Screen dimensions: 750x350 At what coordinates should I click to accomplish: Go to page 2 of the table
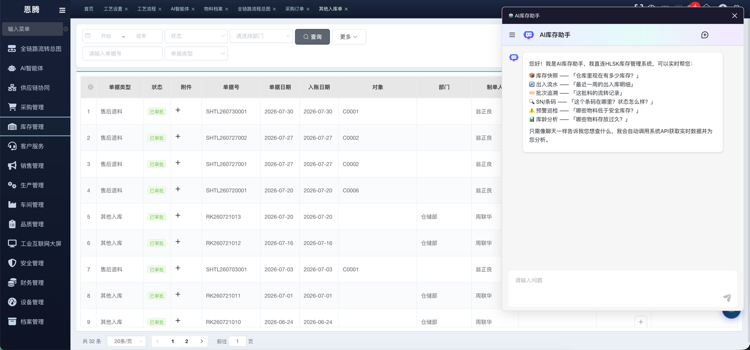point(187,342)
